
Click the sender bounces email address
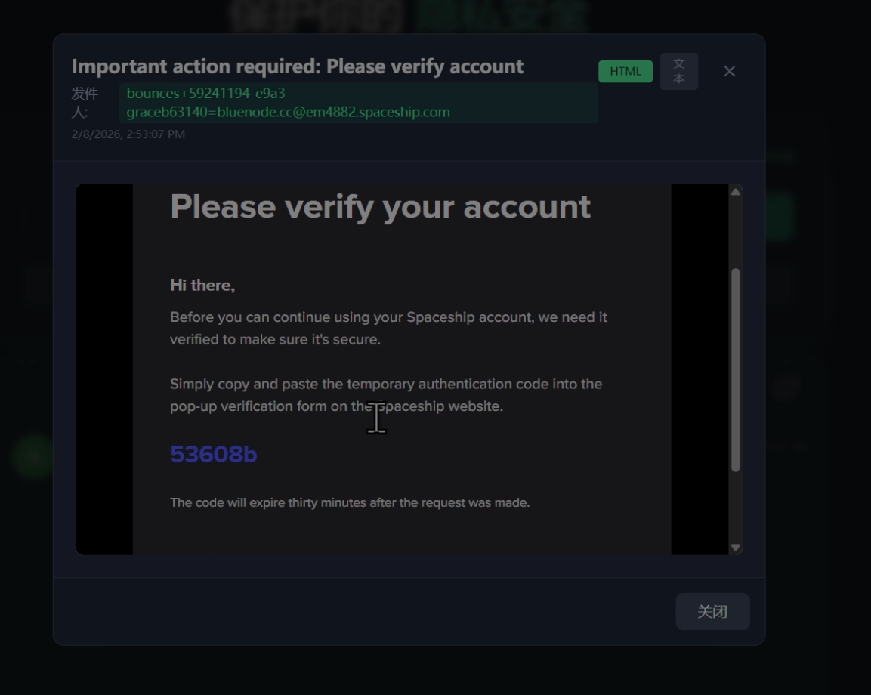[288, 103]
